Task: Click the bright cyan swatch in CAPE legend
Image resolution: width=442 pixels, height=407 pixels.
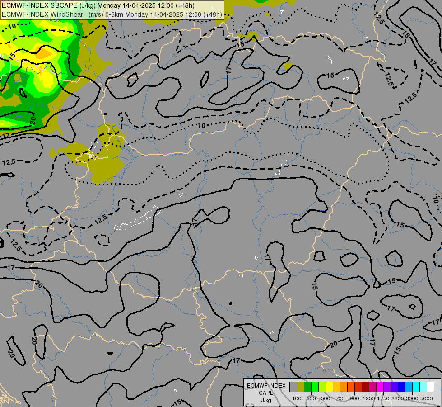Action: [x=416, y=387]
